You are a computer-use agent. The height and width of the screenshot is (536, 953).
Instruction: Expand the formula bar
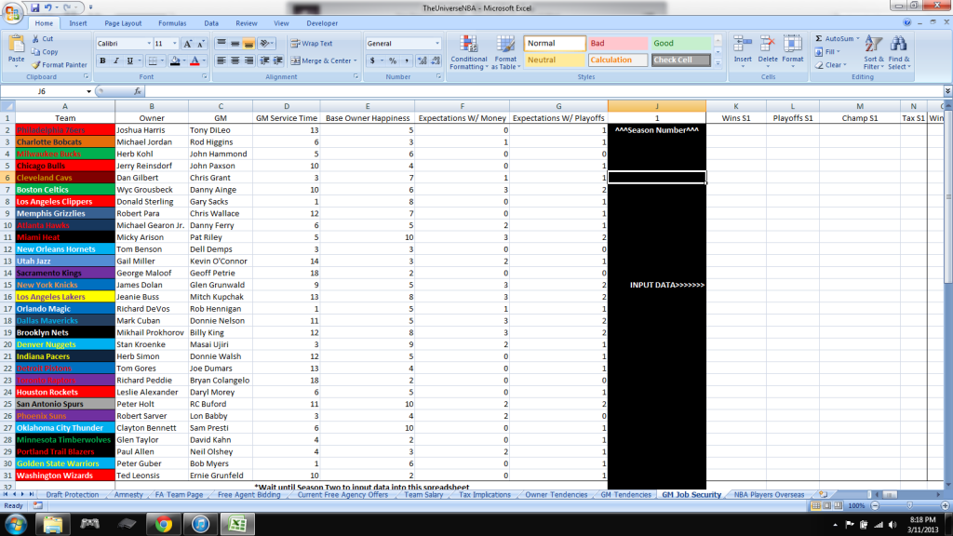pyautogui.click(x=947, y=91)
